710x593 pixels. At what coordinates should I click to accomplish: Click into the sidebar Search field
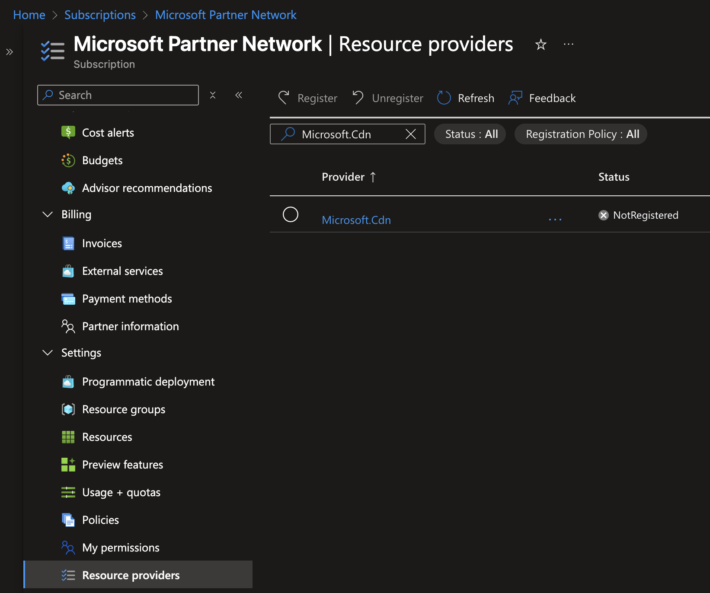[118, 95]
